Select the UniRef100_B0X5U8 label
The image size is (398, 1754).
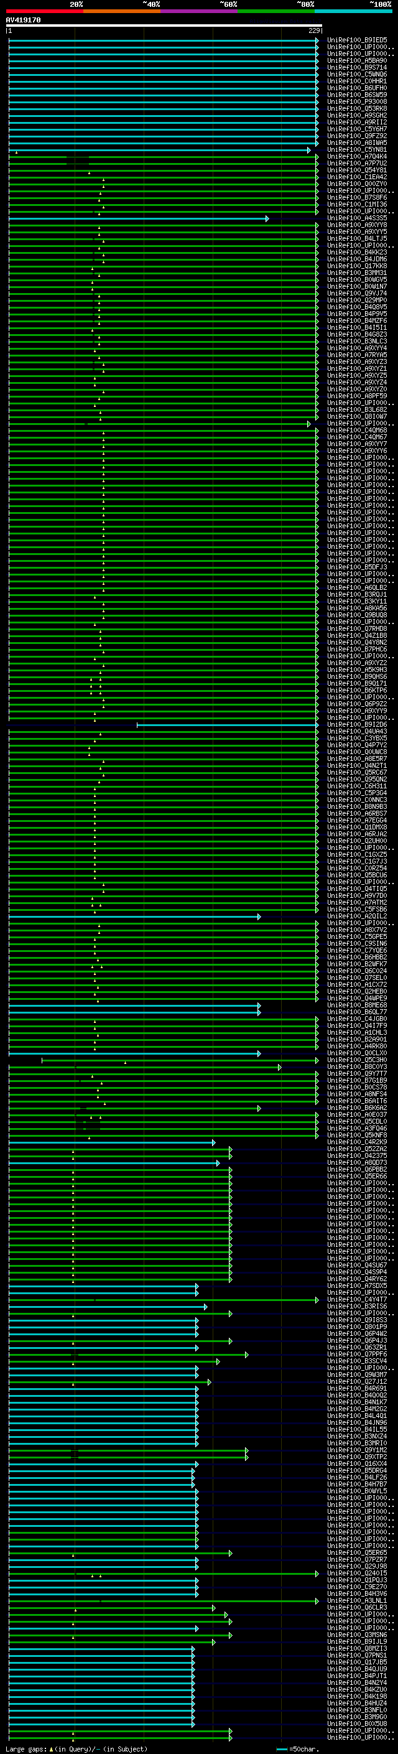(357, 1724)
